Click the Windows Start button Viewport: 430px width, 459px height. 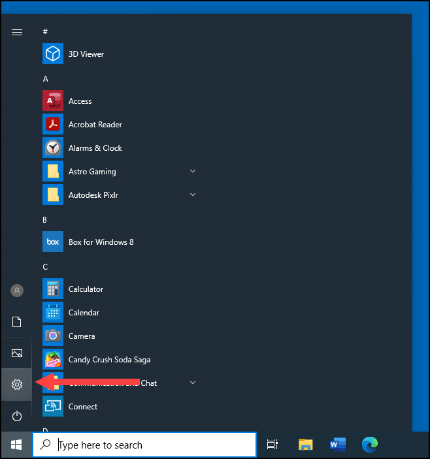coord(16,445)
